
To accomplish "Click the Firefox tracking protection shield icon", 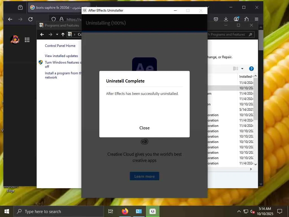I will click(54, 19).
